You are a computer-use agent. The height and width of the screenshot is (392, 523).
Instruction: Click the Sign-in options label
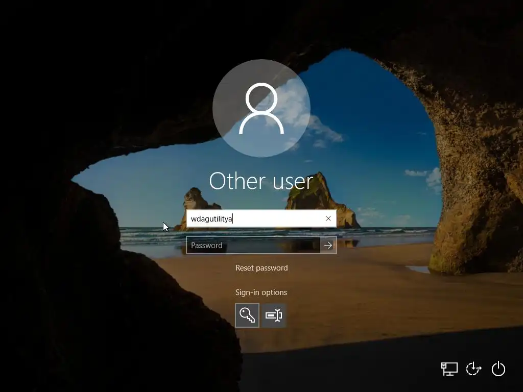pyautogui.click(x=261, y=292)
